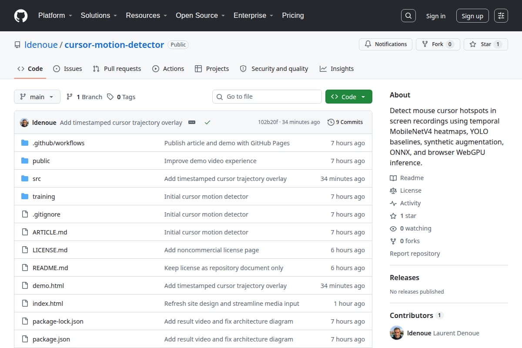
Task: Click the scales icon beside License
Action: click(x=393, y=191)
